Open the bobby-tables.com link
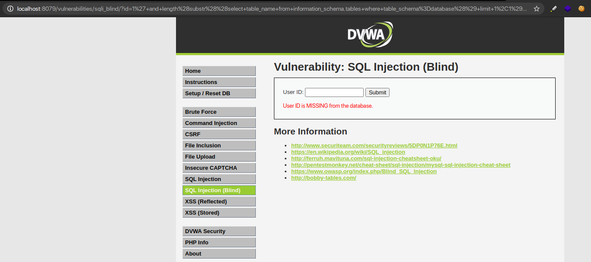591x262 pixels. coord(324,178)
